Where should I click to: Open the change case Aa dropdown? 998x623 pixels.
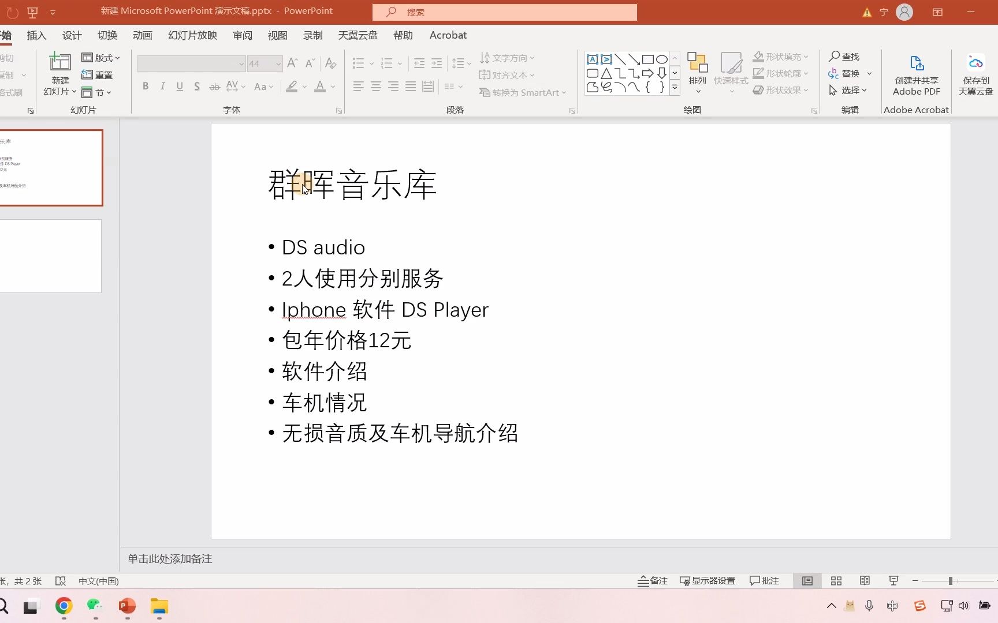coord(263,87)
